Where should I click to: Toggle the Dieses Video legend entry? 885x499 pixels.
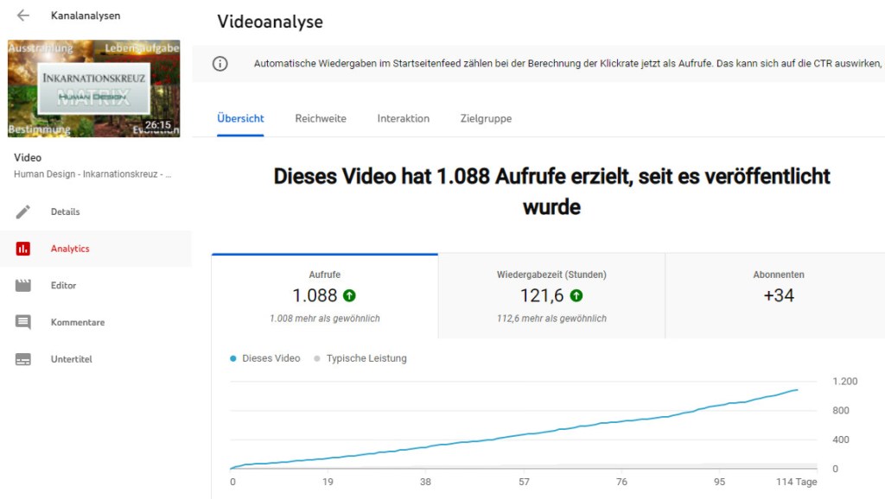(266, 358)
